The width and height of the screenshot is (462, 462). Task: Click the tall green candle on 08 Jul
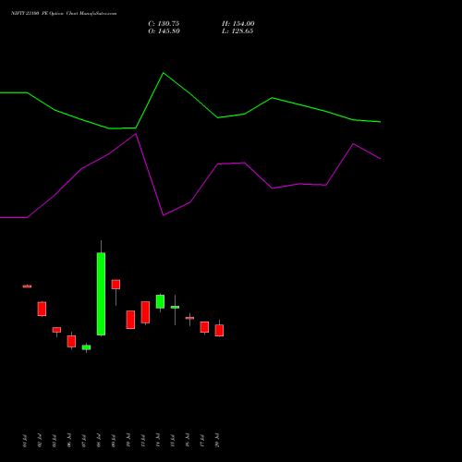[x=101, y=294]
